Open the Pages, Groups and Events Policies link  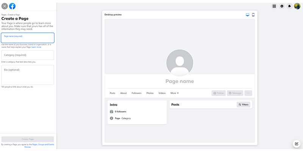(x=43, y=145)
